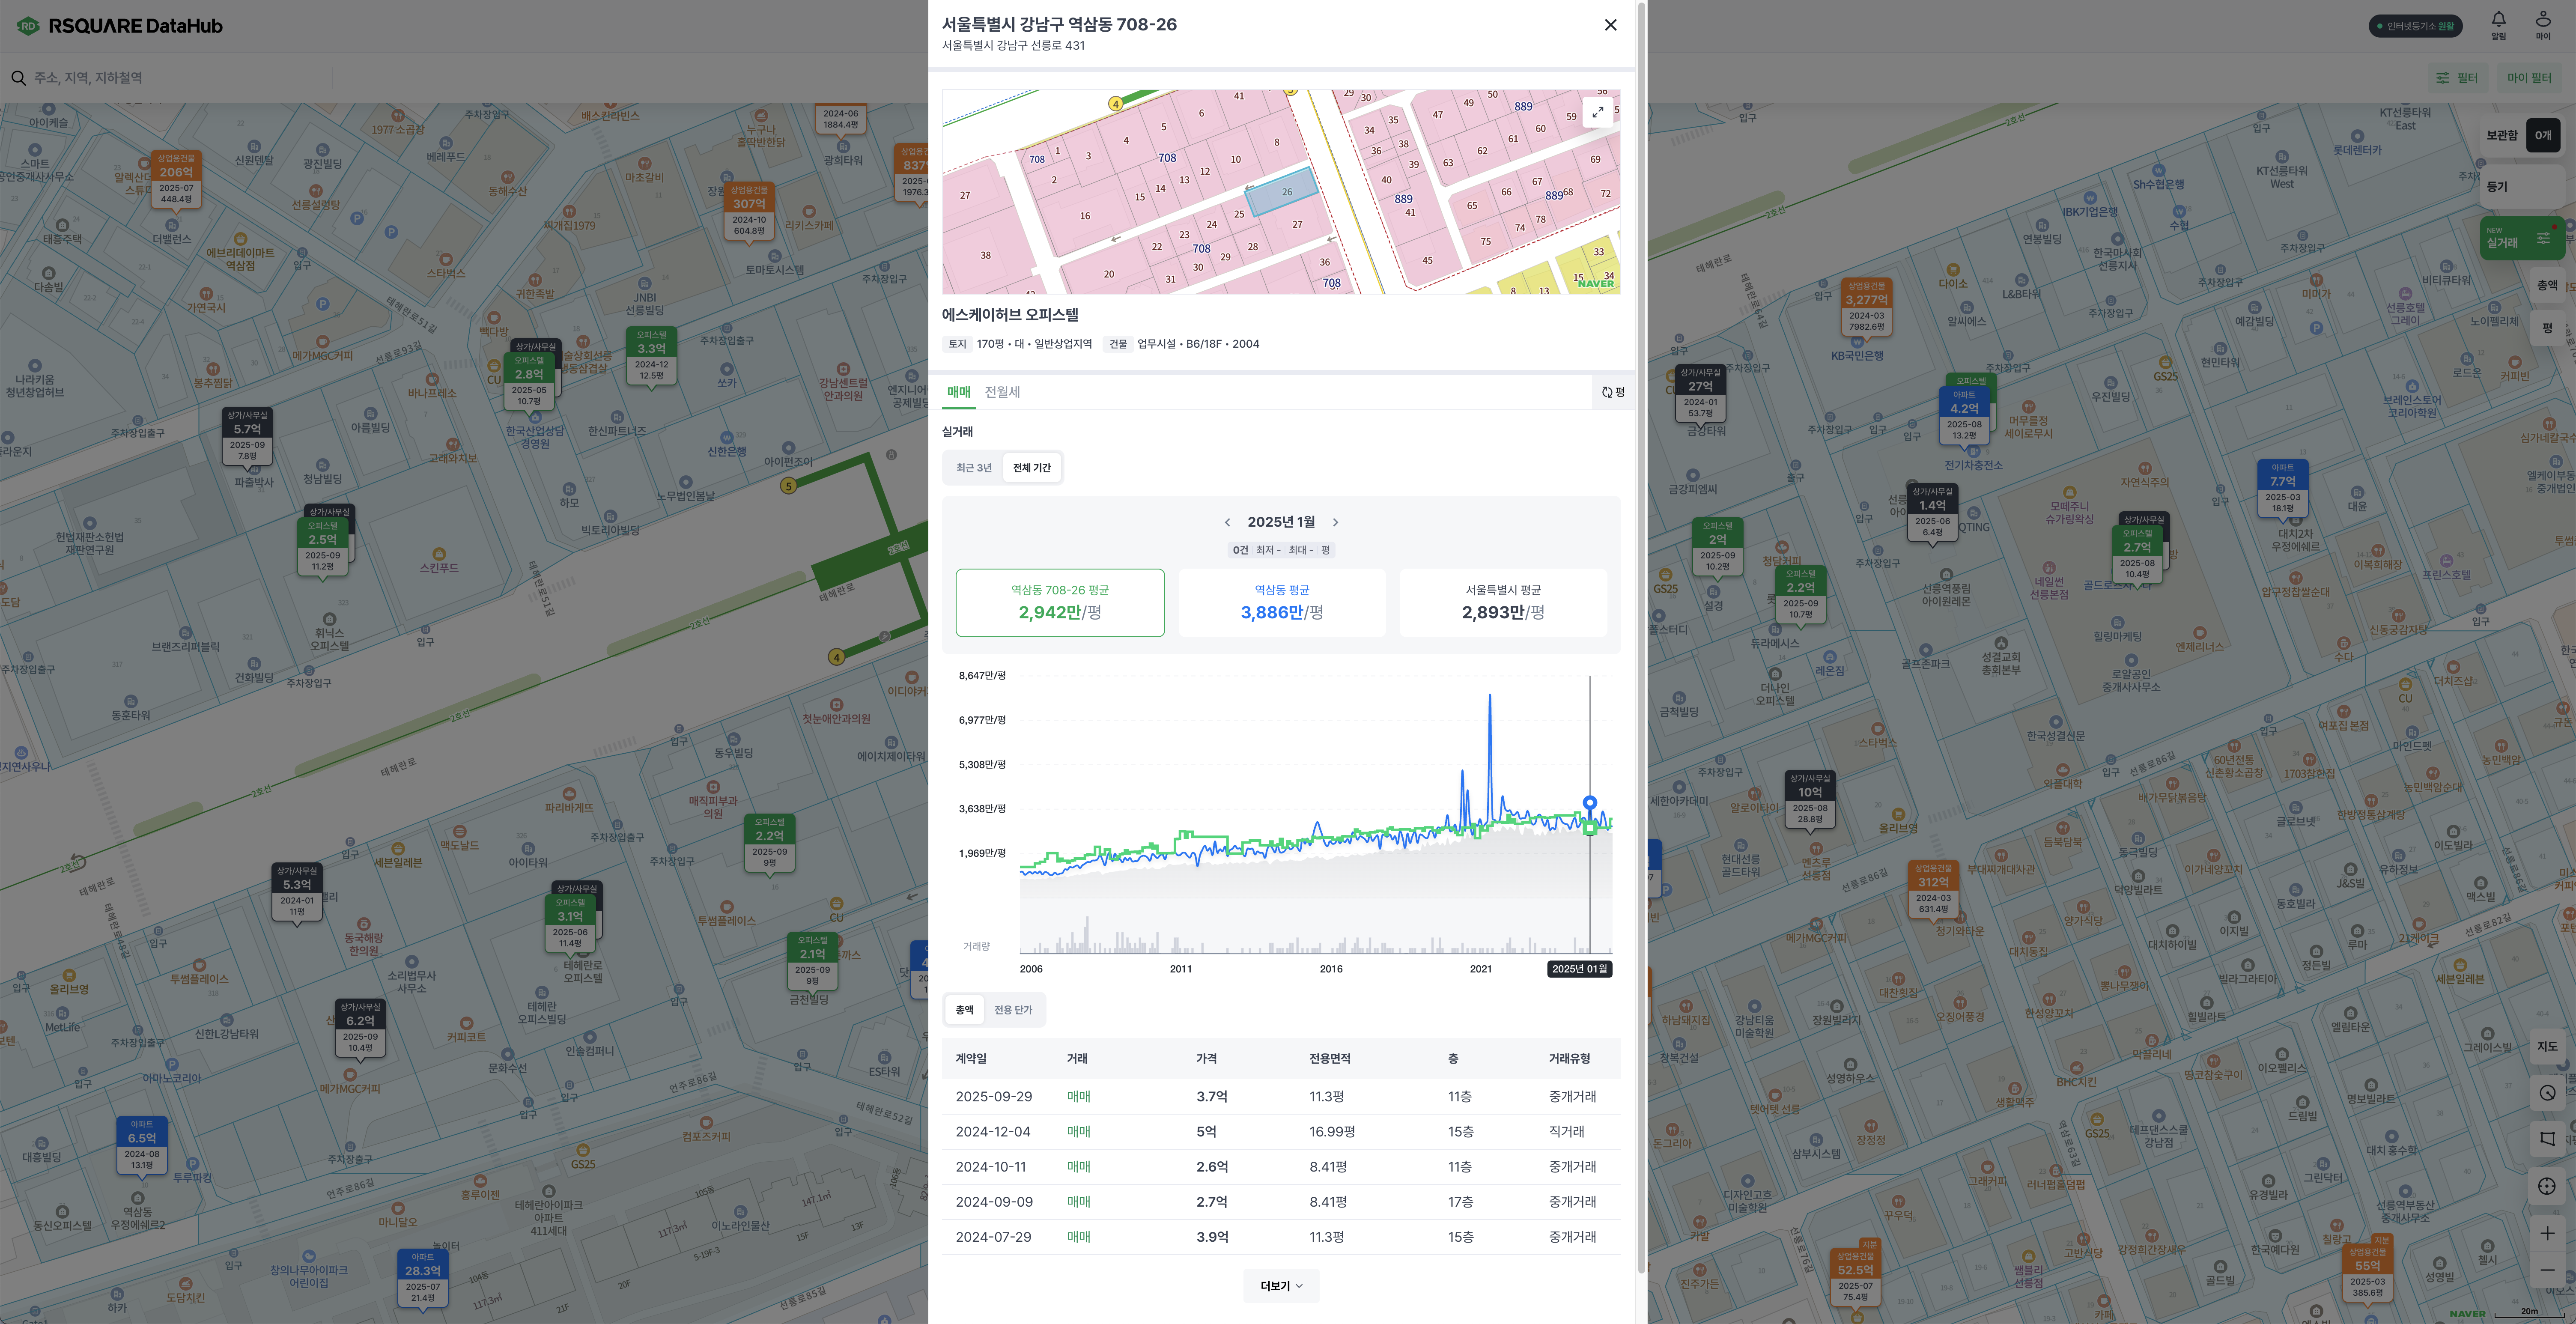Screen dimensions: 2576x1324
Task: Click the search magnifier icon
Action: pos(18,78)
